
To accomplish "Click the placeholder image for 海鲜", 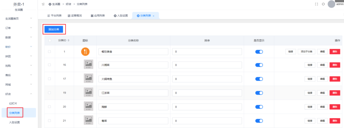I will [x=88, y=106].
